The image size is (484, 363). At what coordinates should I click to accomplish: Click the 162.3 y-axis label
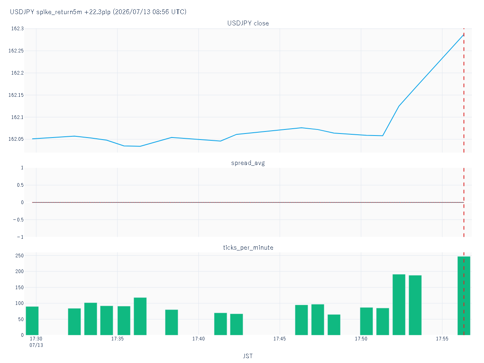pos(18,29)
